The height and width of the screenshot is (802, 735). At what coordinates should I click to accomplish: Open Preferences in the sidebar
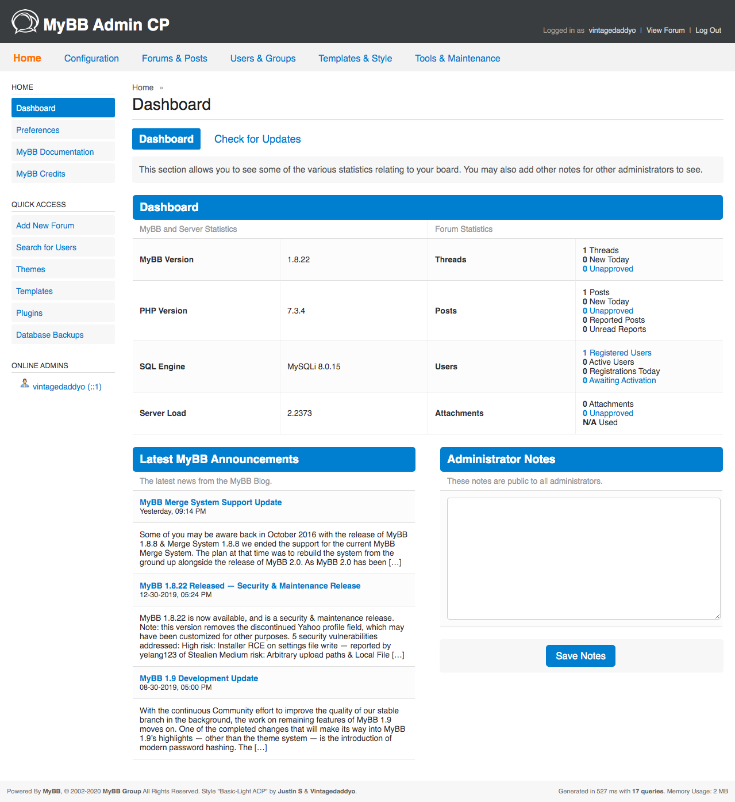point(38,130)
